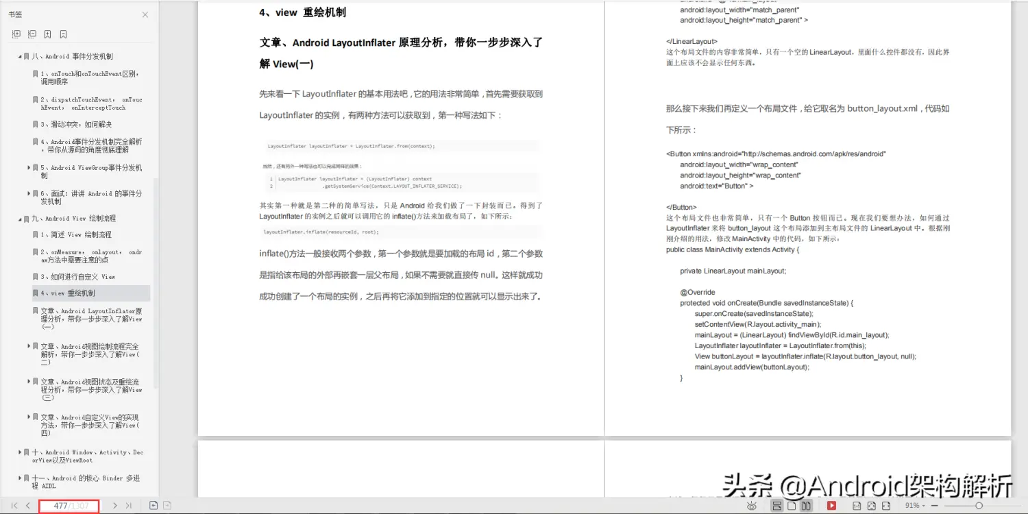Image resolution: width=1028 pixels, height=514 pixels.
Task: Expand 十、Android Window、Activity、DecorView section
Action: [20, 452]
